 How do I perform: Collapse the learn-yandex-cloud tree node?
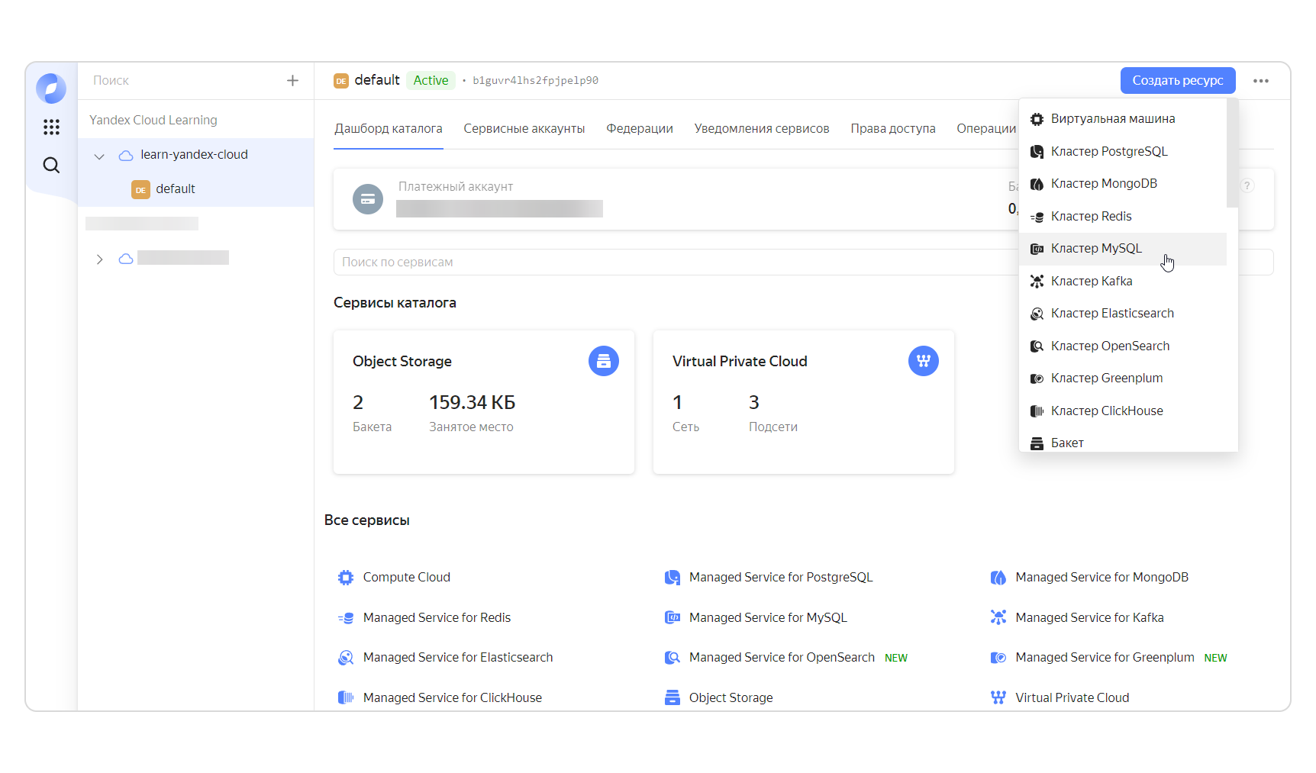pos(99,156)
